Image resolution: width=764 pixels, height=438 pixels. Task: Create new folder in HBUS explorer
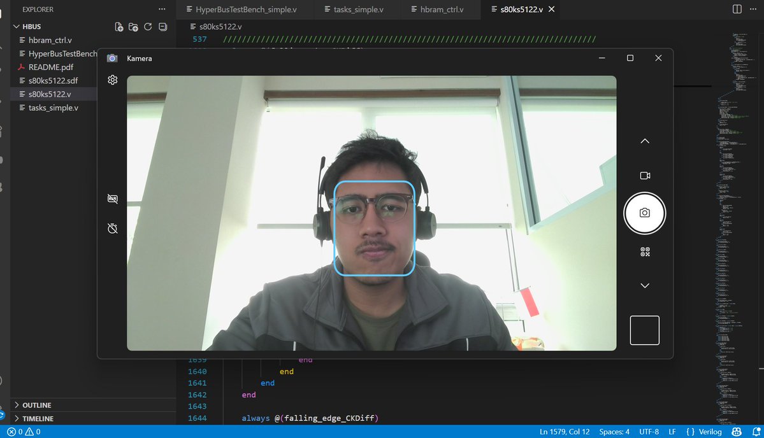click(x=133, y=27)
